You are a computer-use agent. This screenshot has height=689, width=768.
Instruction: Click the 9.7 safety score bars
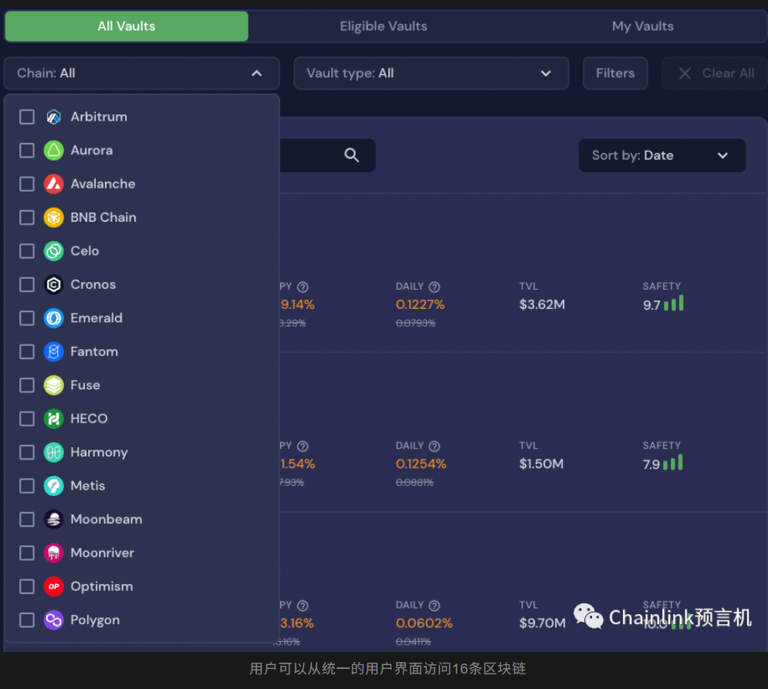[x=674, y=304]
